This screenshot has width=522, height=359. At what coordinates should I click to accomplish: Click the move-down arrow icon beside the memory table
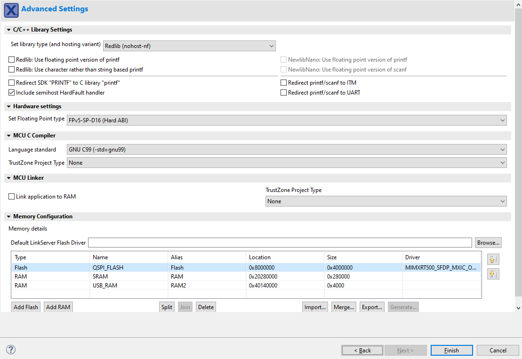[x=493, y=274]
